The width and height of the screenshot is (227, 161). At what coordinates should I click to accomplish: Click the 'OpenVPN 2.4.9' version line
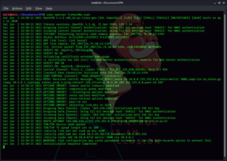click(112, 19)
